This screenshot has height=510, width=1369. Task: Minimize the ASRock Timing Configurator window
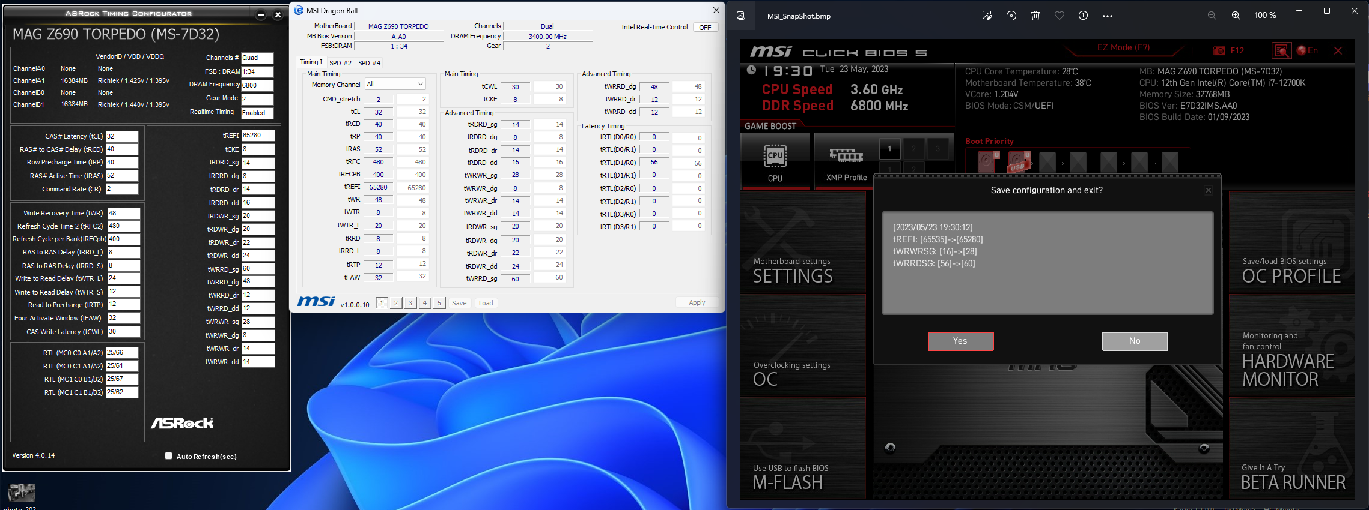pos(261,15)
